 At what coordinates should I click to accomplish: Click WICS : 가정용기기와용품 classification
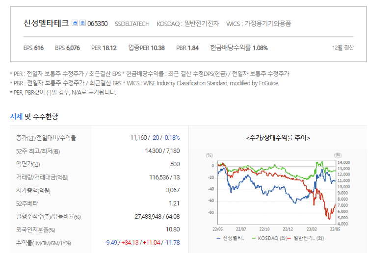click(x=259, y=24)
